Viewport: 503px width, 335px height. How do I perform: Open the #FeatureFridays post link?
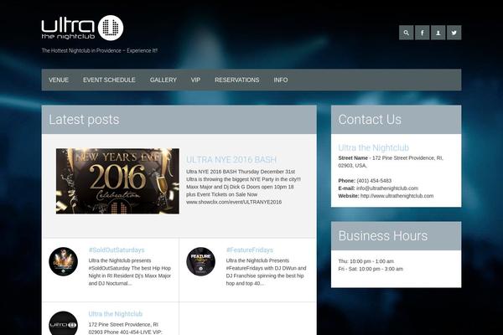250,250
